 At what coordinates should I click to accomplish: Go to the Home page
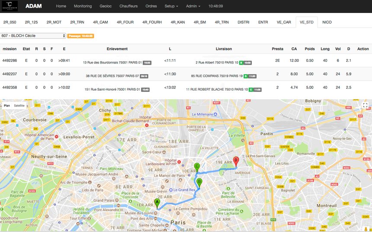[x=61, y=6]
